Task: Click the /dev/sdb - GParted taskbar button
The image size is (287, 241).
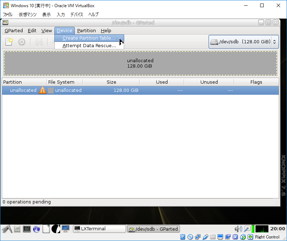Action: point(154,229)
